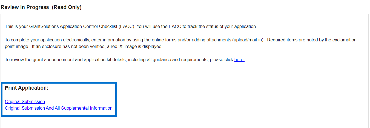The width and height of the screenshot is (370, 128).
Task: Open Original Submission And All Supplemental Information
Action: tap(59, 108)
